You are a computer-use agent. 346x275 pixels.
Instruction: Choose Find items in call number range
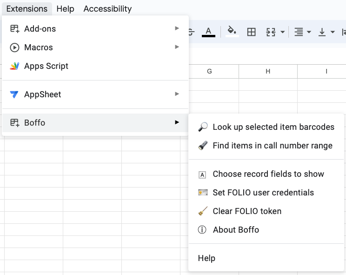266,146
